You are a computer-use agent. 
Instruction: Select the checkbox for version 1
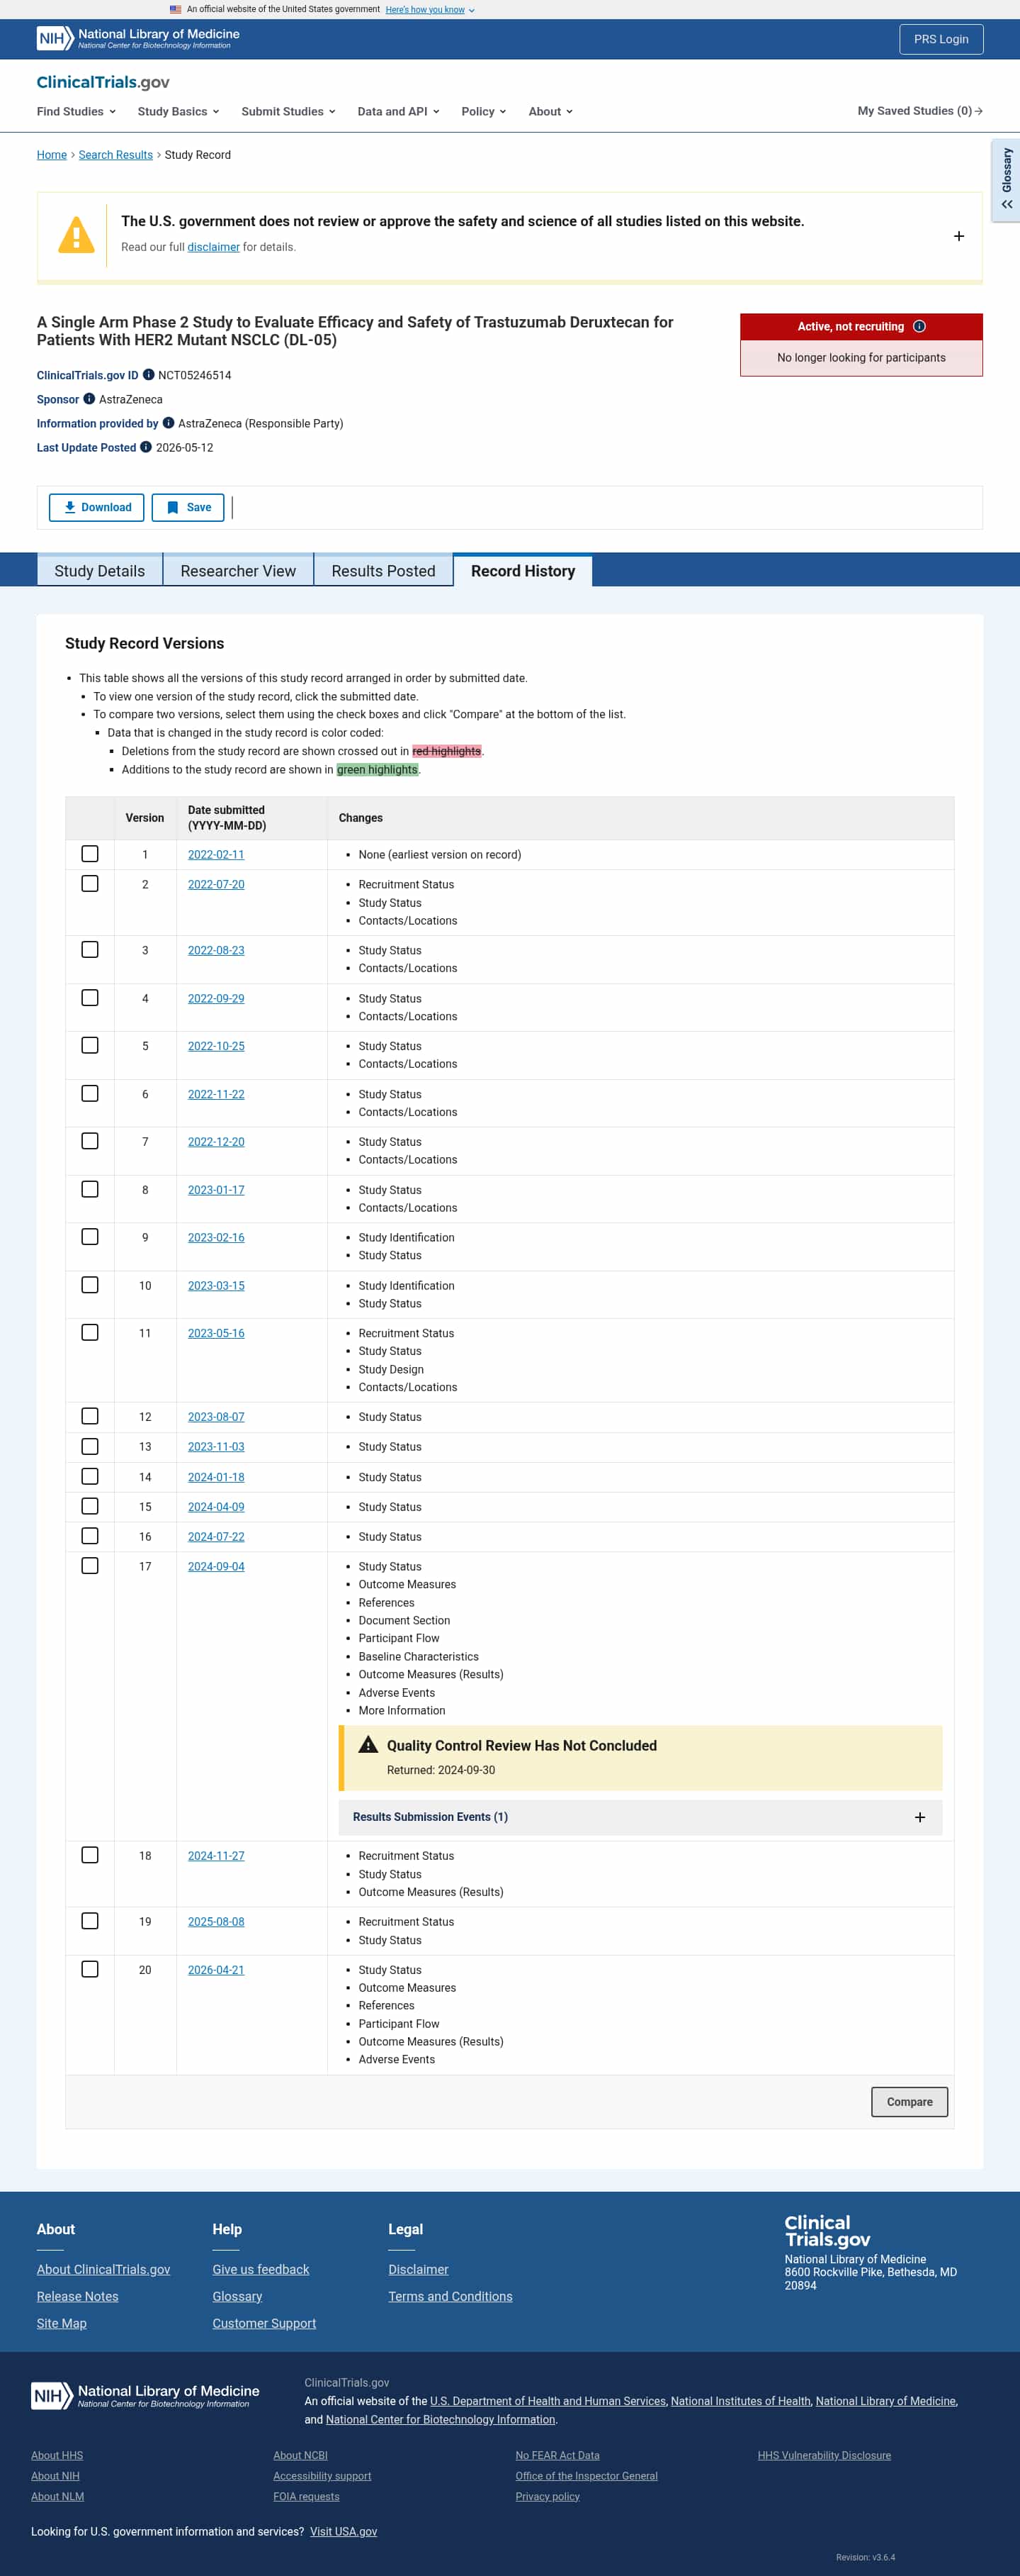[90, 854]
